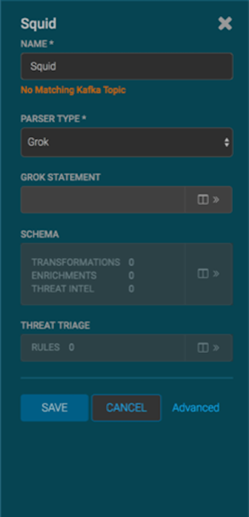Select the Threat Intel count row
Screen dimensions: 249x517
point(83,289)
